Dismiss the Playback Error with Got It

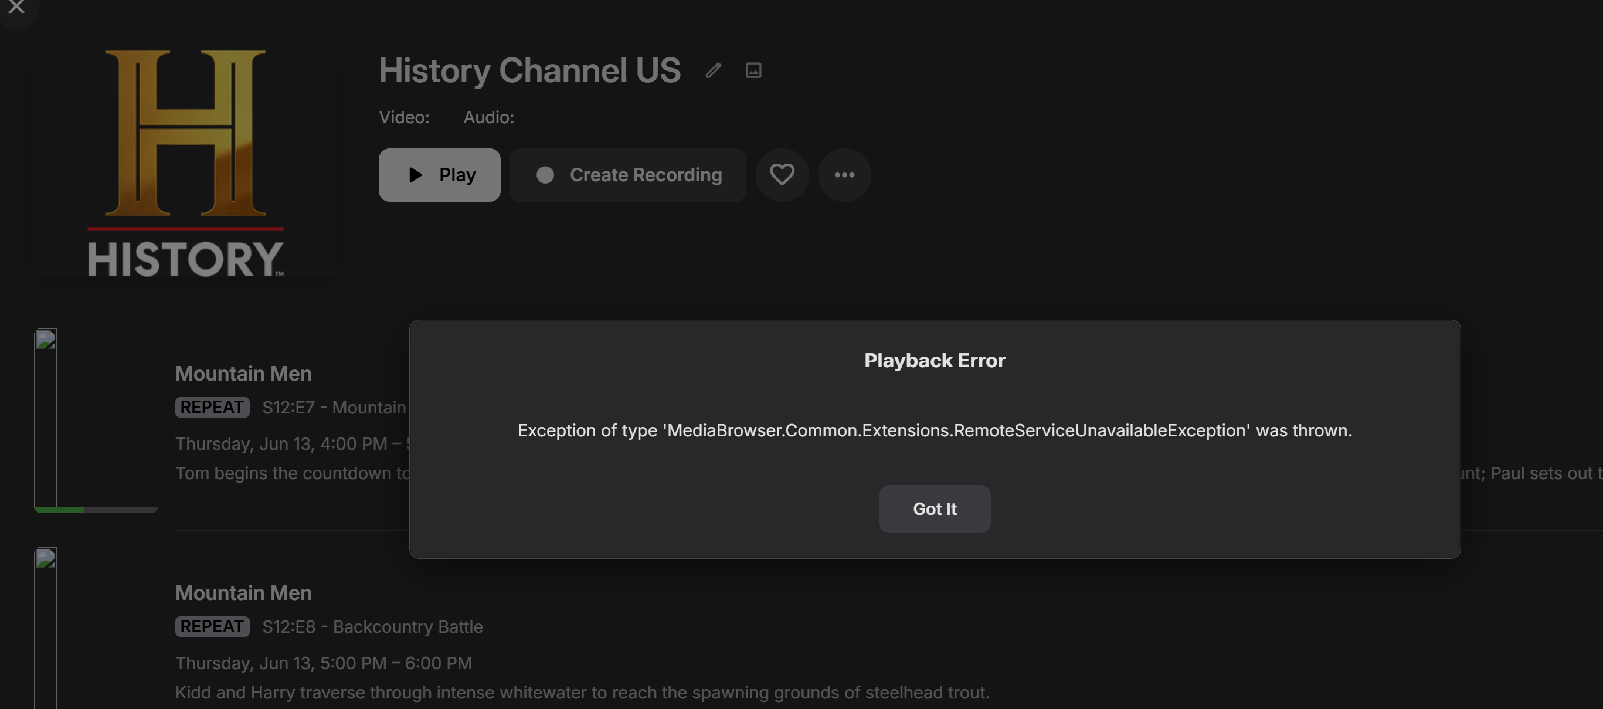[934, 508]
